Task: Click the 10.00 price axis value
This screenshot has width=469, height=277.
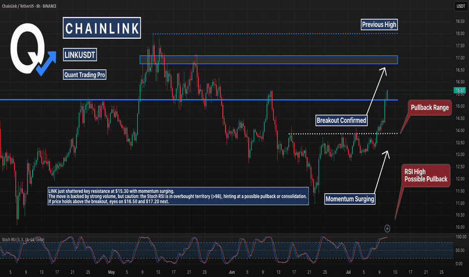Action: point(460,227)
